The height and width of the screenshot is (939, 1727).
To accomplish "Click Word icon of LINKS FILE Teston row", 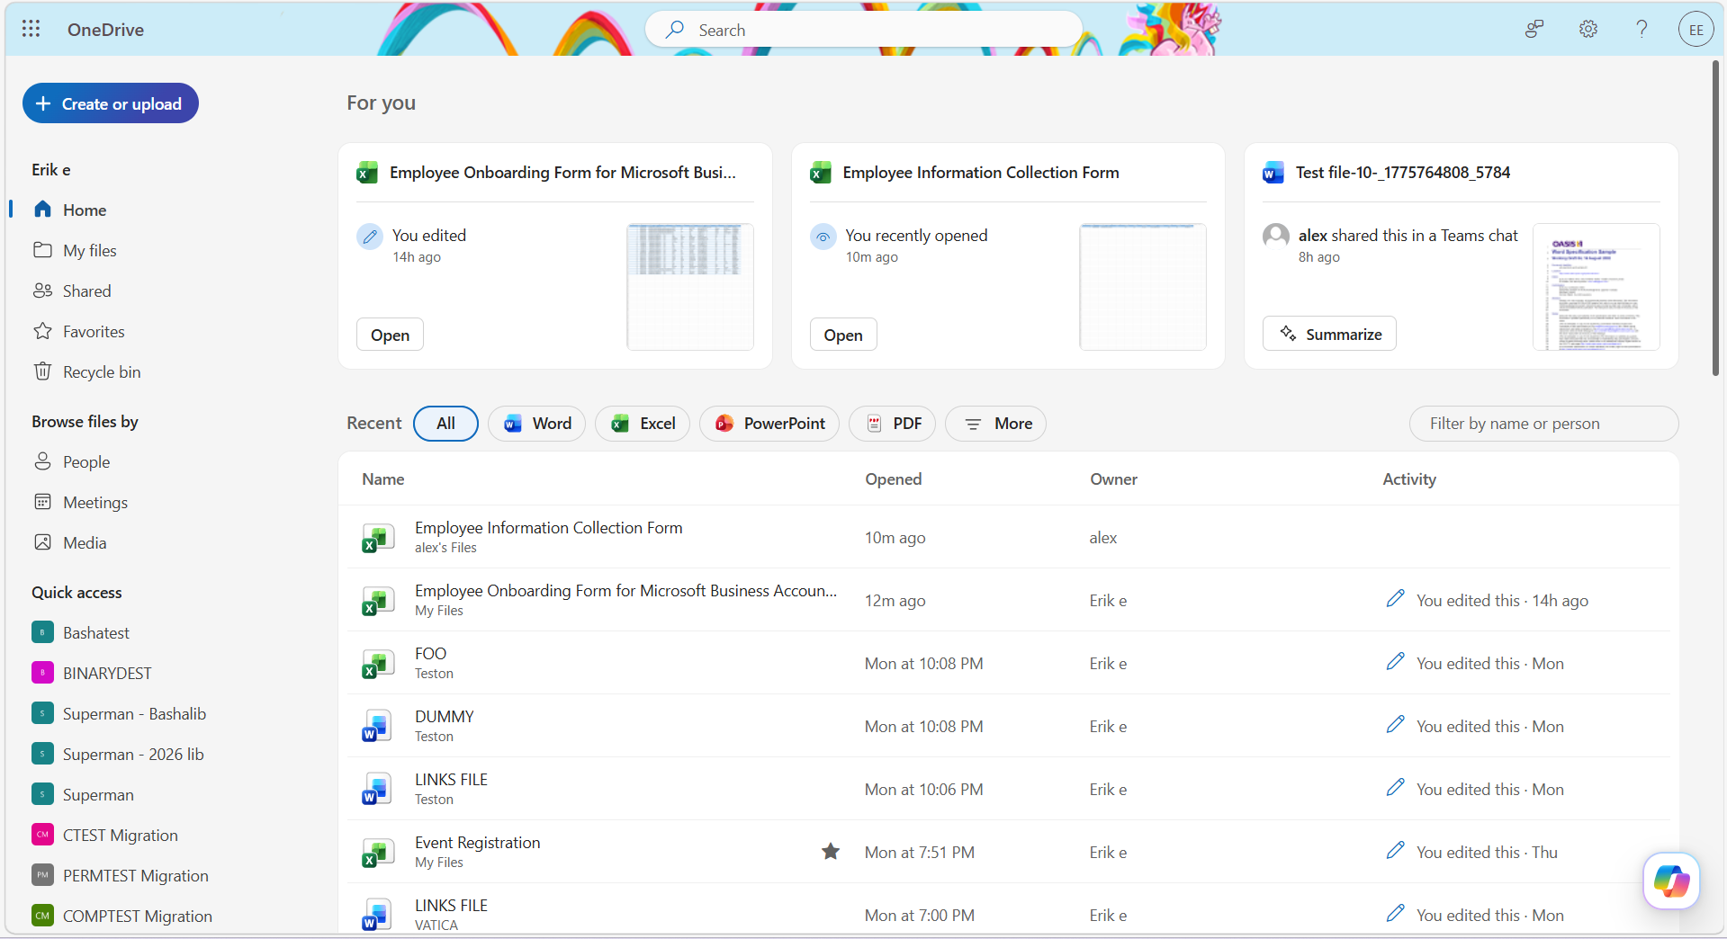I will click(378, 790).
